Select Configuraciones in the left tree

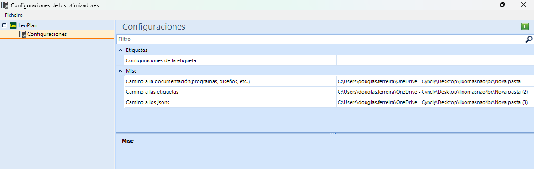click(47, 34)
